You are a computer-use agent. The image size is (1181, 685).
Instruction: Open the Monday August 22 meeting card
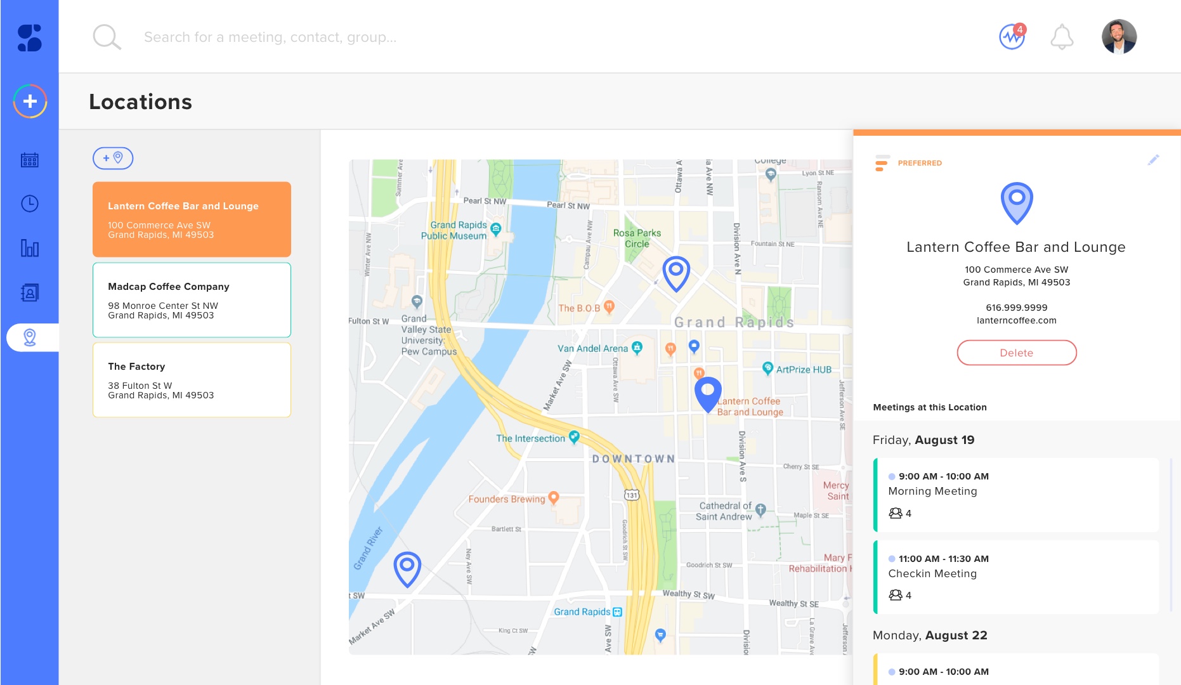click(1016, 669)
